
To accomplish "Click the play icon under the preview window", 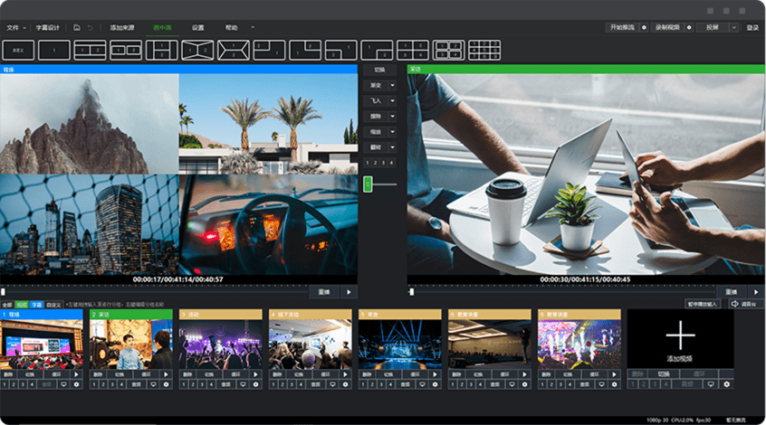I will (350, 292).
